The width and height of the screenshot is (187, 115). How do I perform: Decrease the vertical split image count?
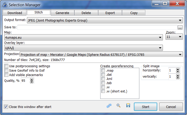click(178, 78)
